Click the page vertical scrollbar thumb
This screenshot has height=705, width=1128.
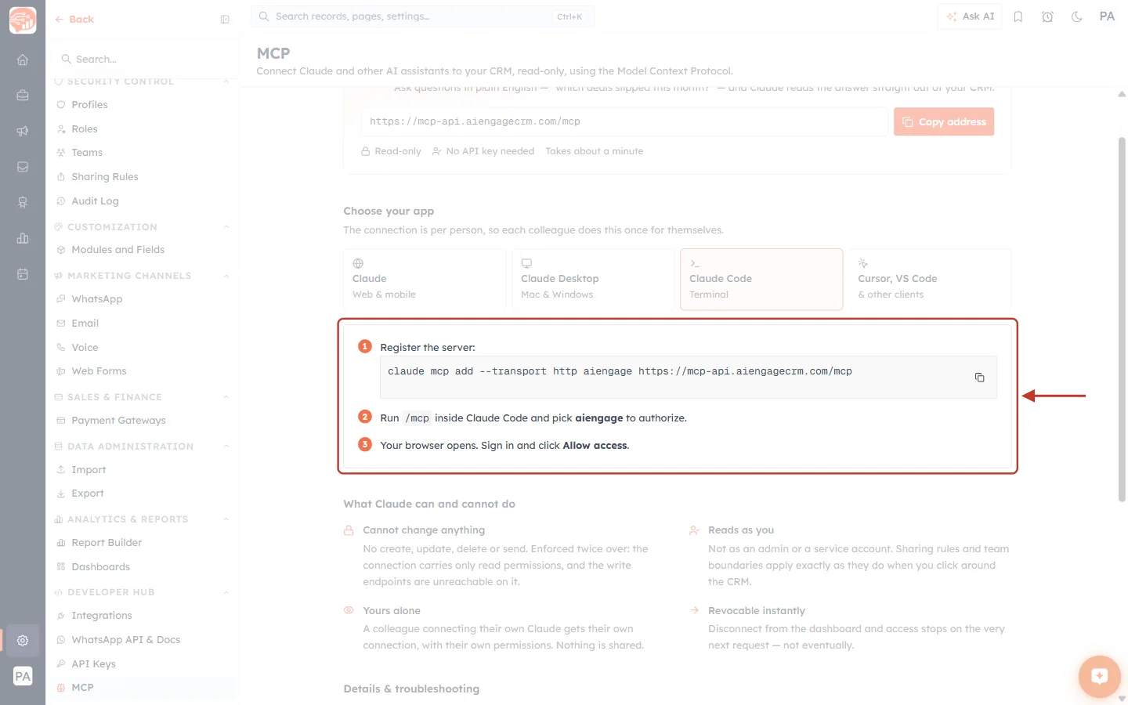[x=1122, y=320]
